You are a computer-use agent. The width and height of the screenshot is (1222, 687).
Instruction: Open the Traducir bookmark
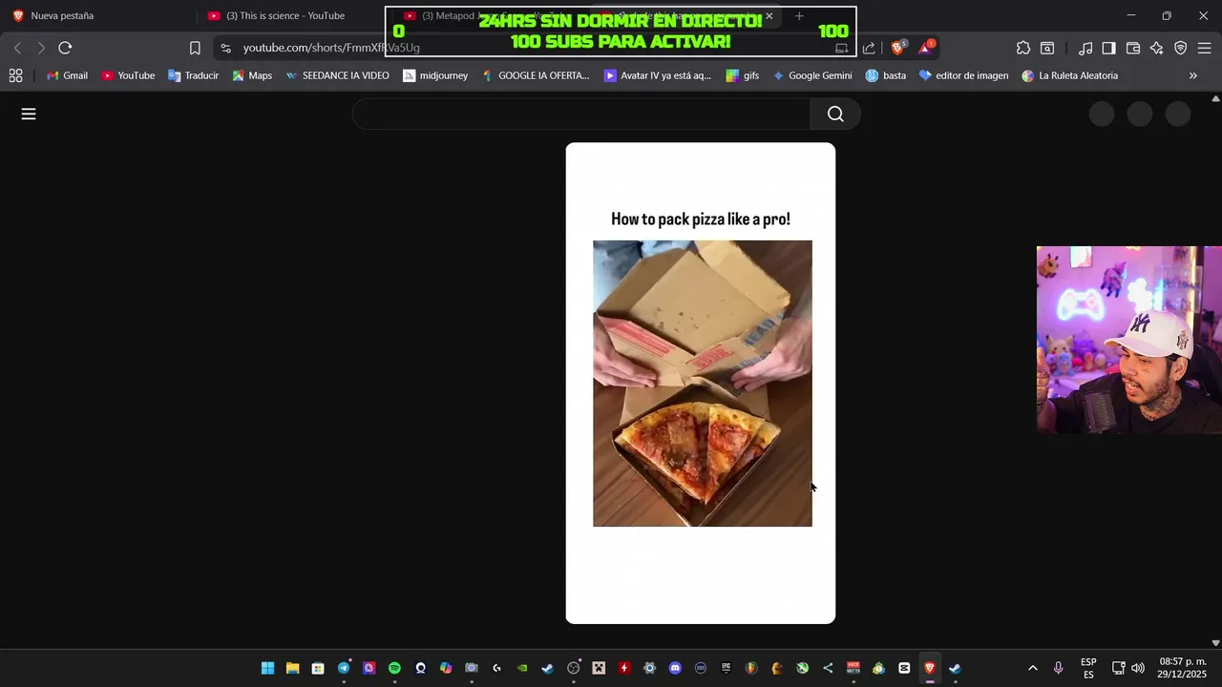click(x=193, y=75)
